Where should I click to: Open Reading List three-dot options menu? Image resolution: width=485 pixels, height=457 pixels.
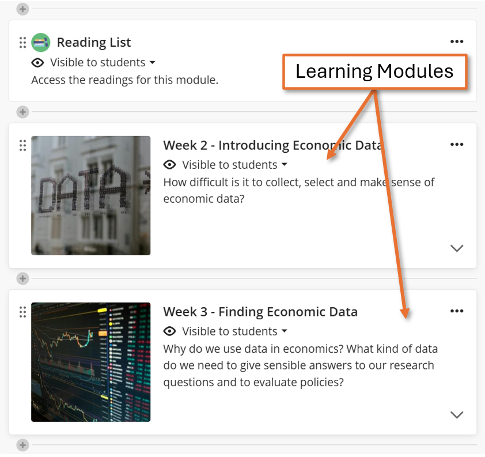pos(457,41)
